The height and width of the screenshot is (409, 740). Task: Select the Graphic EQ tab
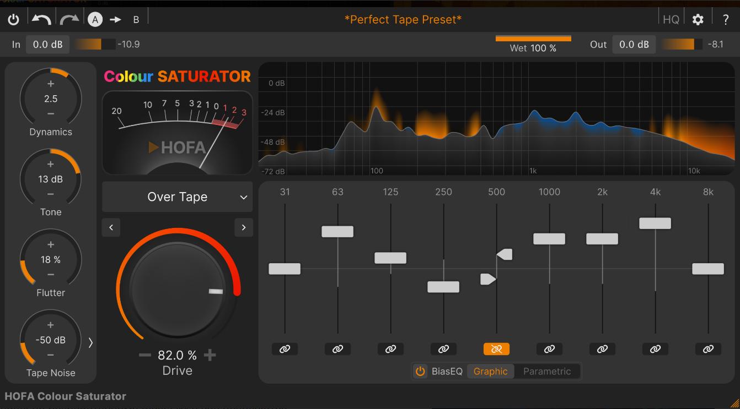coord(490,371)
